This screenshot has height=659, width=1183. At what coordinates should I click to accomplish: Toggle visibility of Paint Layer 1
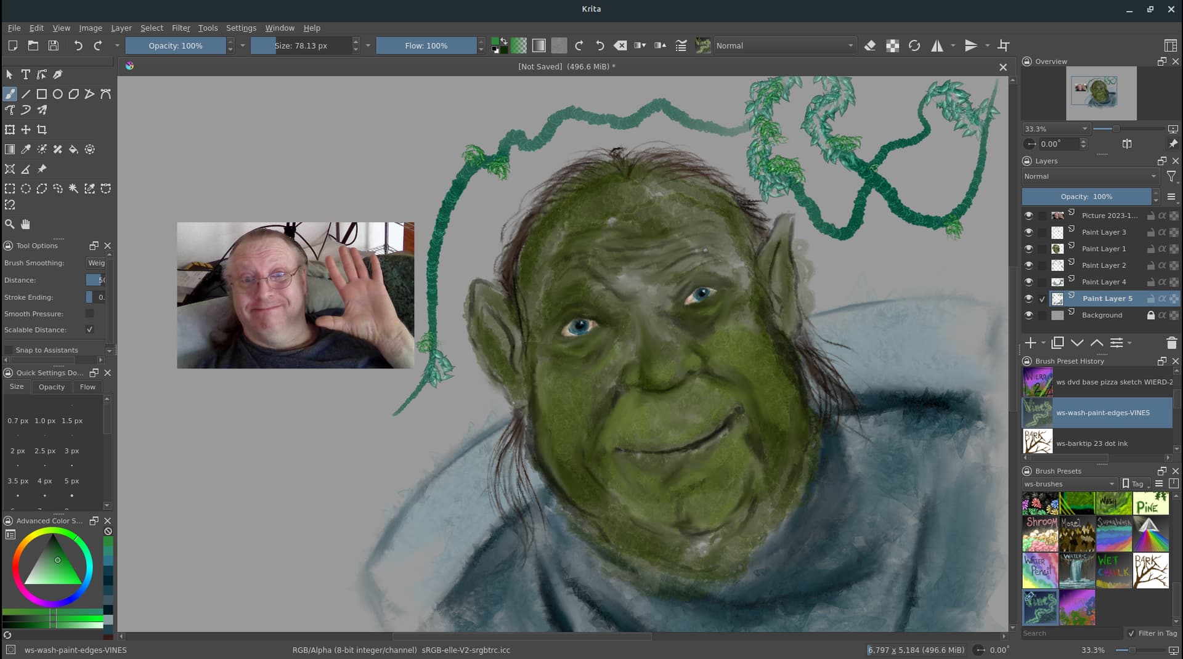pyautogui.click(x=1028, y=249)
